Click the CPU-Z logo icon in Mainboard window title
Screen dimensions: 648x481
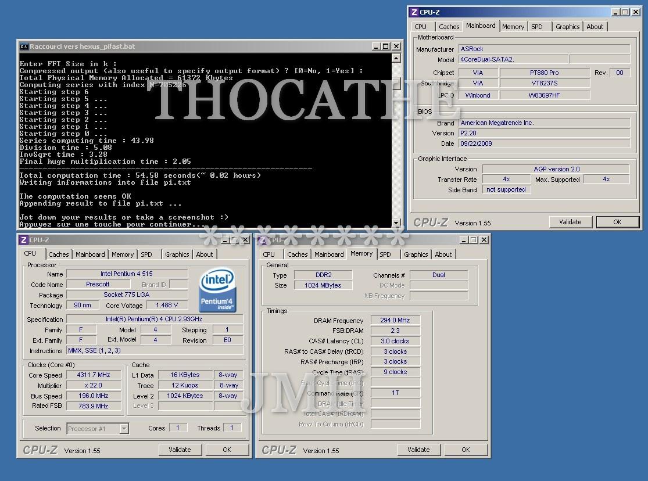point(414,12)
